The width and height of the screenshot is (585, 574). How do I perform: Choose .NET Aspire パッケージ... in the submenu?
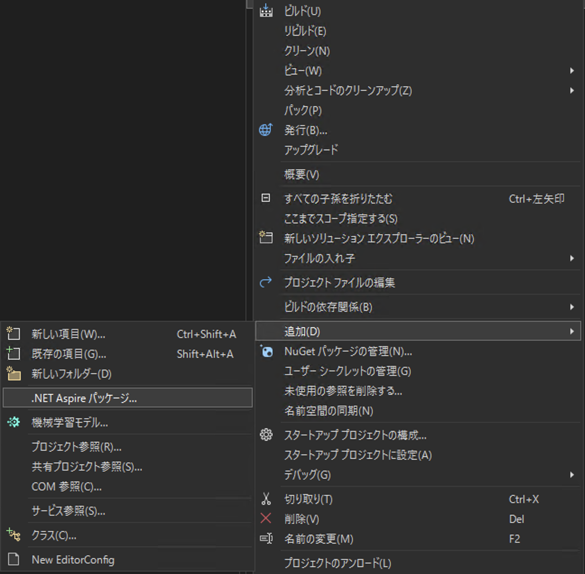click(127, 398)
